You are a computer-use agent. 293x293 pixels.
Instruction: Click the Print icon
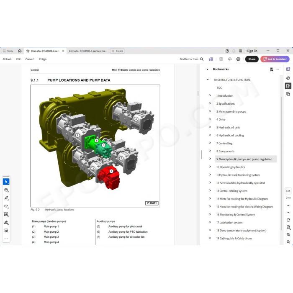238,59
